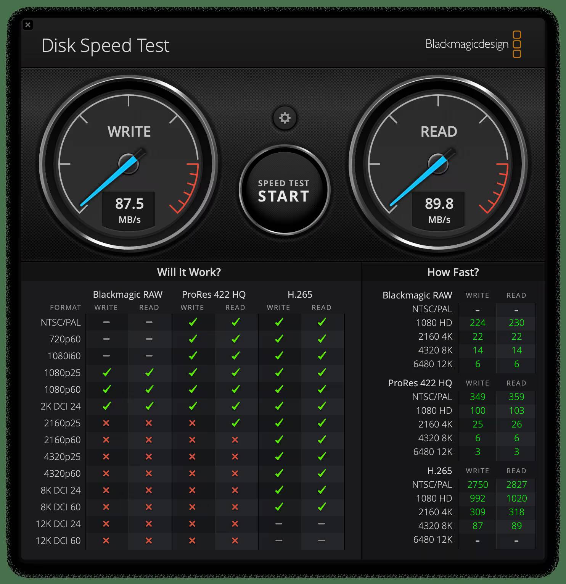Click the "318" H.265 2160 4K read value
566x584 pixels.
[516, 512]
